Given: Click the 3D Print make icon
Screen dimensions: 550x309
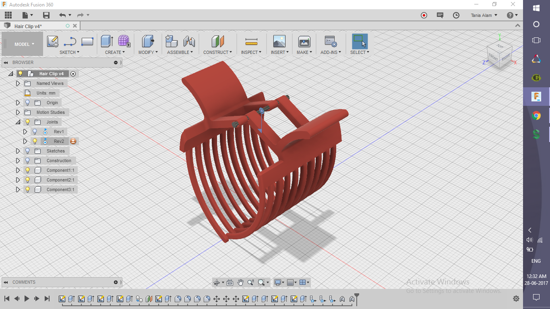Looking at the screenshot, I should pos(304,41).
